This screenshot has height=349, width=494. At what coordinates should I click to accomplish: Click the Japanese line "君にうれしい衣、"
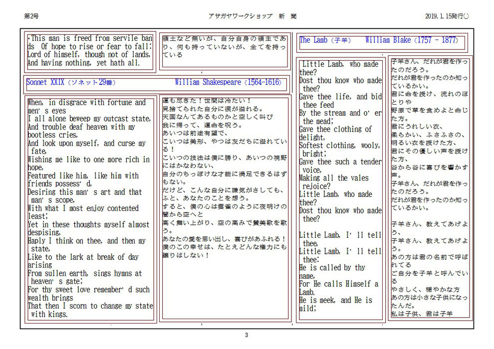coord(417,127)
